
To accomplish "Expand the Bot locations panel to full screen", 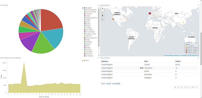I will 198,5.
